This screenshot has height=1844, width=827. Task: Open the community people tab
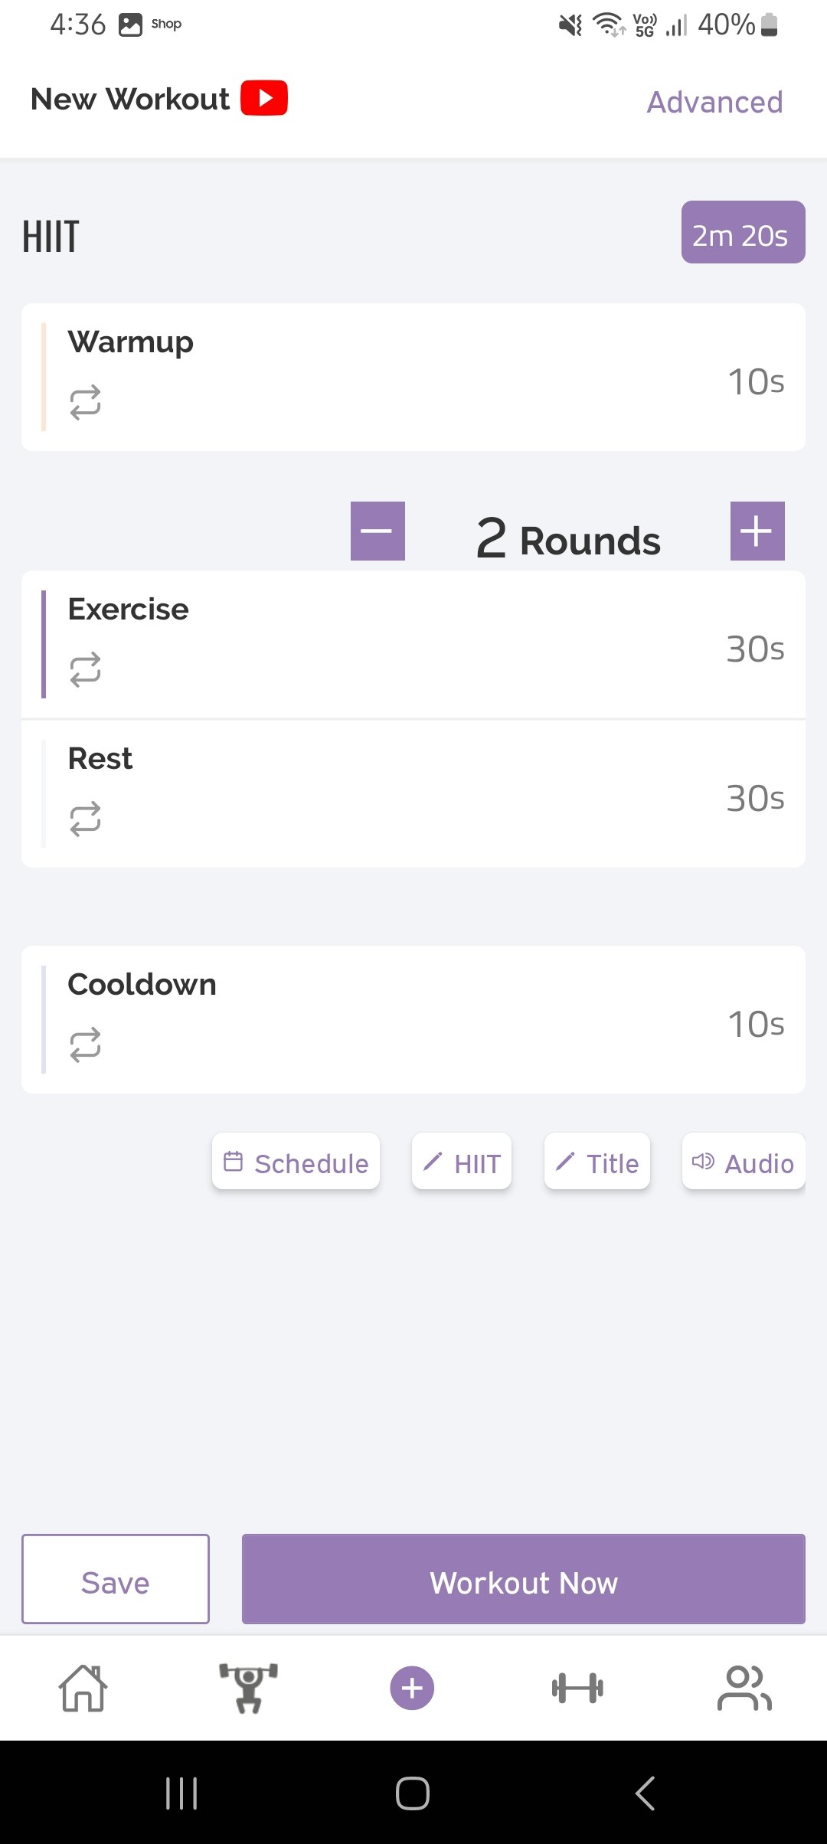click(744, 1688)
